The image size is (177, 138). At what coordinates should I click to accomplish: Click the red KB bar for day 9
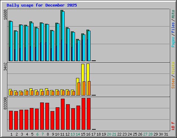tap(52, 120)
